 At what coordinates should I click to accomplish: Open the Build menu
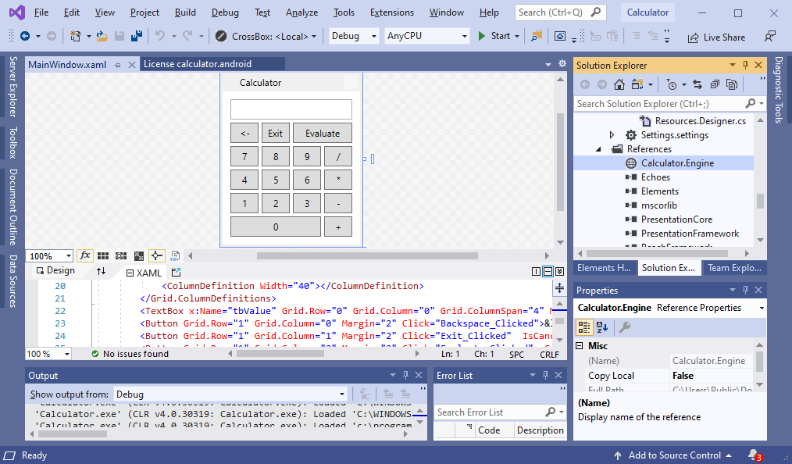[x=185, y=12]
